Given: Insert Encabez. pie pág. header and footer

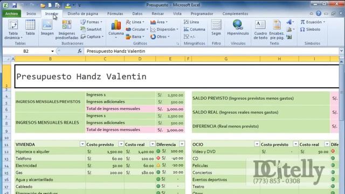Looking at the screenshot, I should pyautogui.click(x=277, y=30).
